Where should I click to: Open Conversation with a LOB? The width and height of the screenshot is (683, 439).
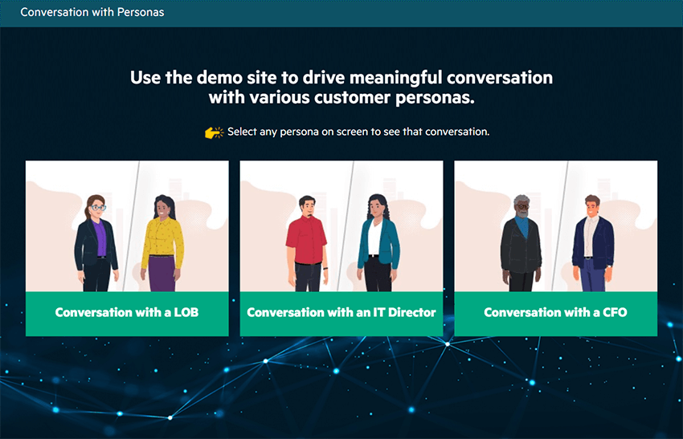coord(127,312)
